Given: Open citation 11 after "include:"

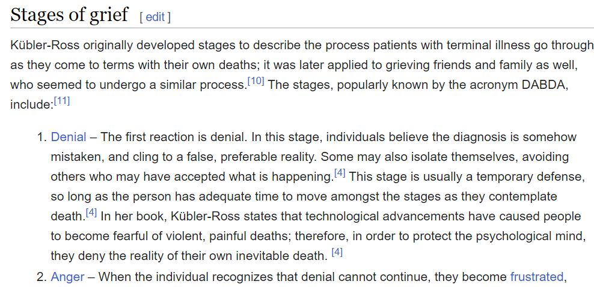Looking at the screenshot, I should 62,101.
